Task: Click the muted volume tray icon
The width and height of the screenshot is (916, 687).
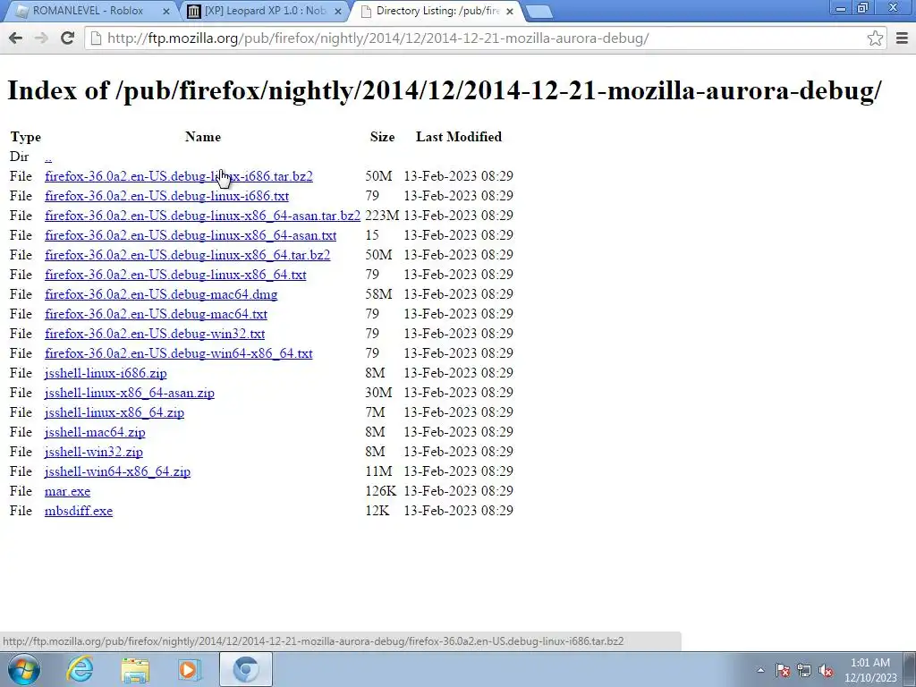Action: point(826,670)
